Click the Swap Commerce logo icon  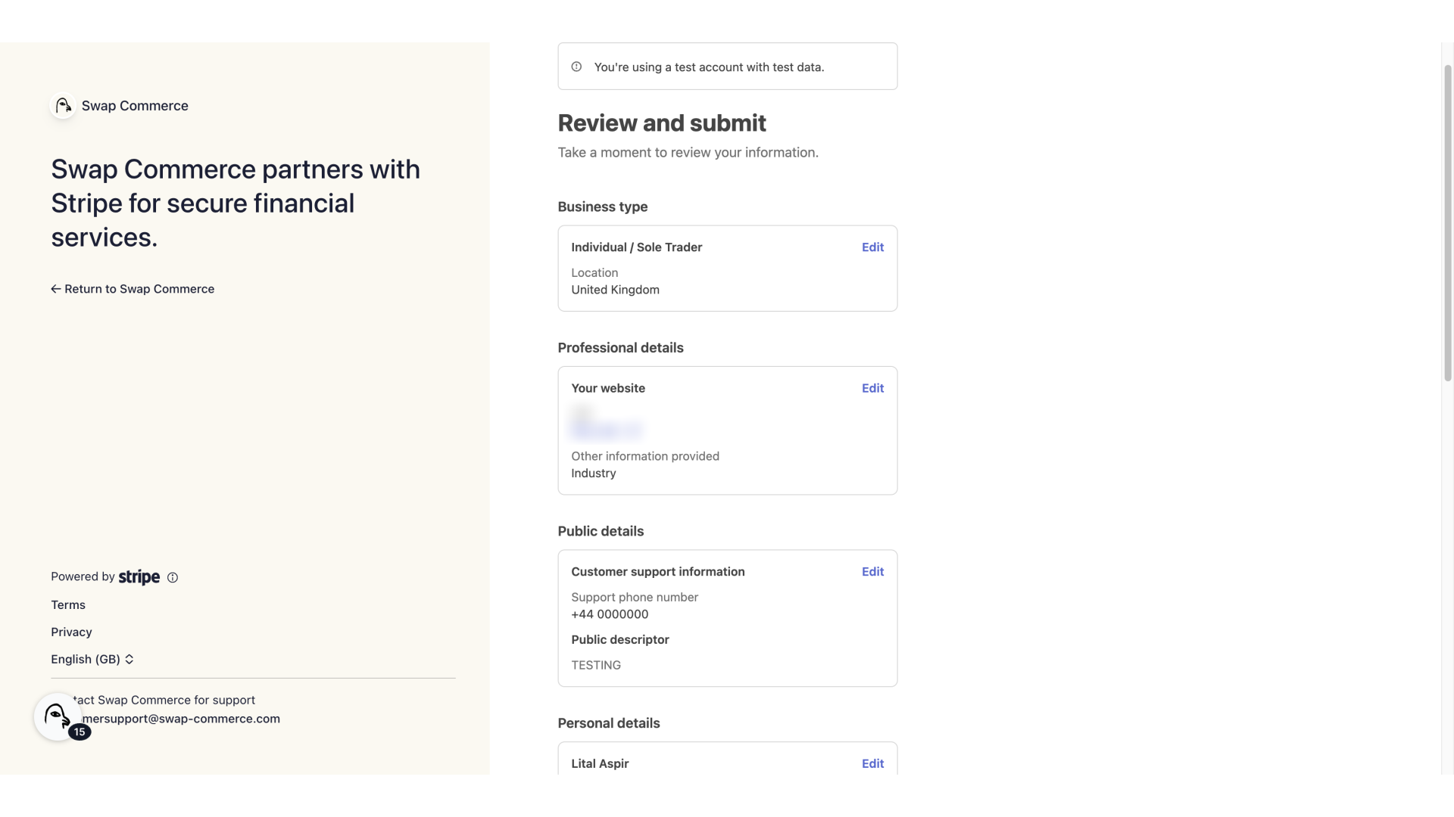point(63,106)
